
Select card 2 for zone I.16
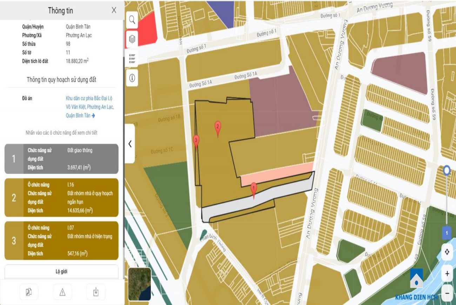61,198
